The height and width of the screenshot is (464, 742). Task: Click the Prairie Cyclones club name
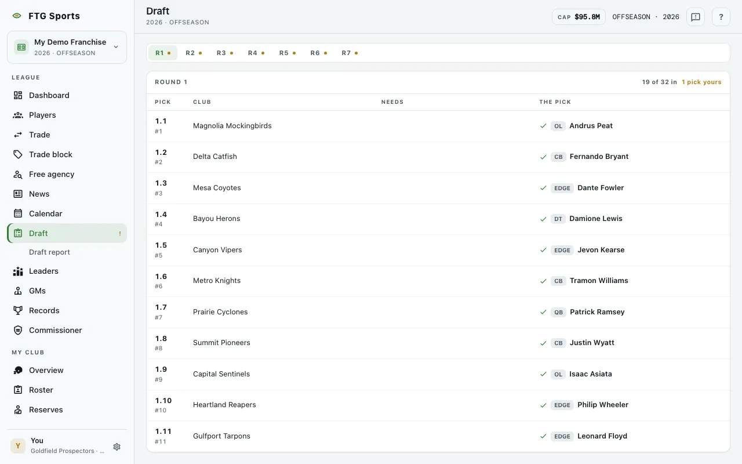click(220, 312)
